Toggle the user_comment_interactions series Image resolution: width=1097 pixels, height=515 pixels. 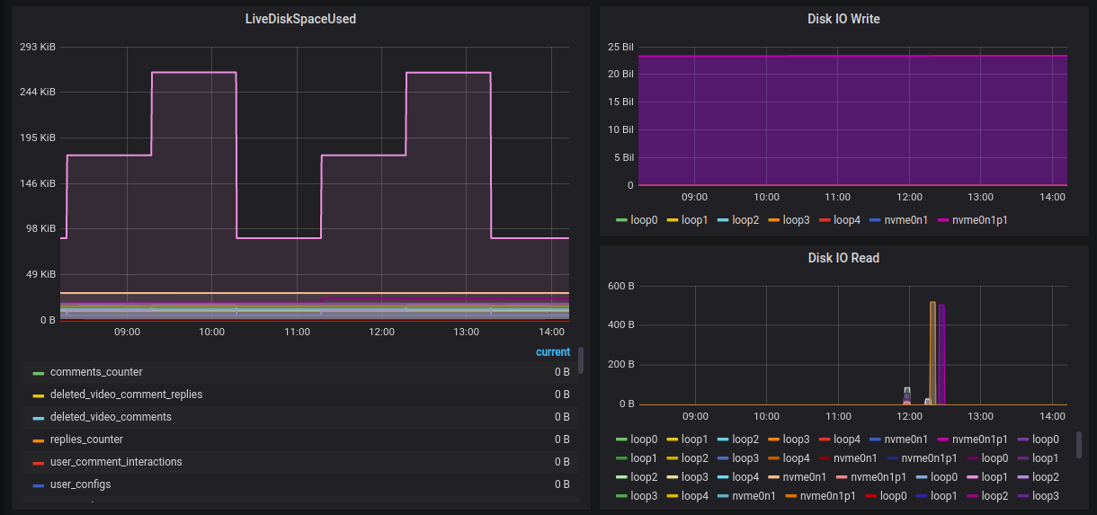pyautogui.click(x=116, y=462)
